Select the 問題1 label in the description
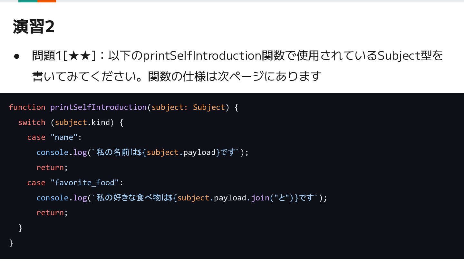This screenshot has width=464, height=261. [47, 56]
